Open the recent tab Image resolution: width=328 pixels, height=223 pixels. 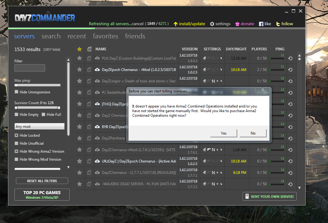click(x=77, y=36)
